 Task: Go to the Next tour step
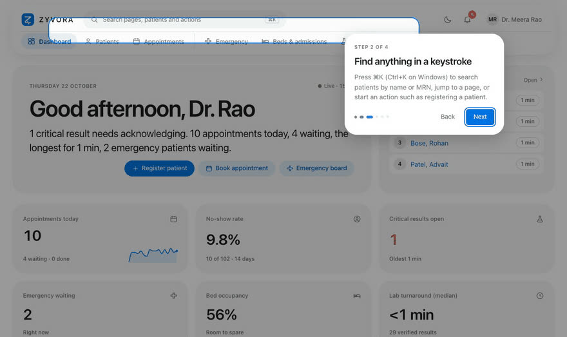pos(480,117)
